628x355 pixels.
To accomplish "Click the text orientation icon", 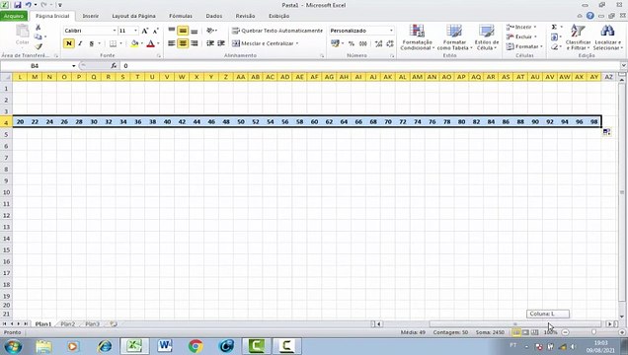I will tap(210, 31).
